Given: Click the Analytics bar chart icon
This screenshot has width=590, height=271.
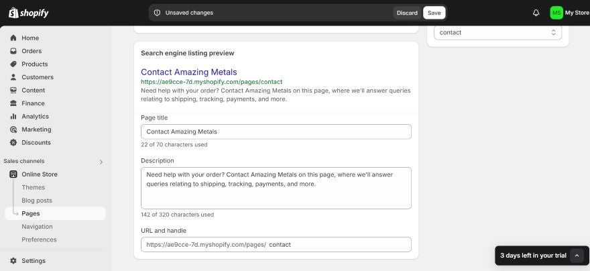Looking at the screenshot, I should pos(13,116).
